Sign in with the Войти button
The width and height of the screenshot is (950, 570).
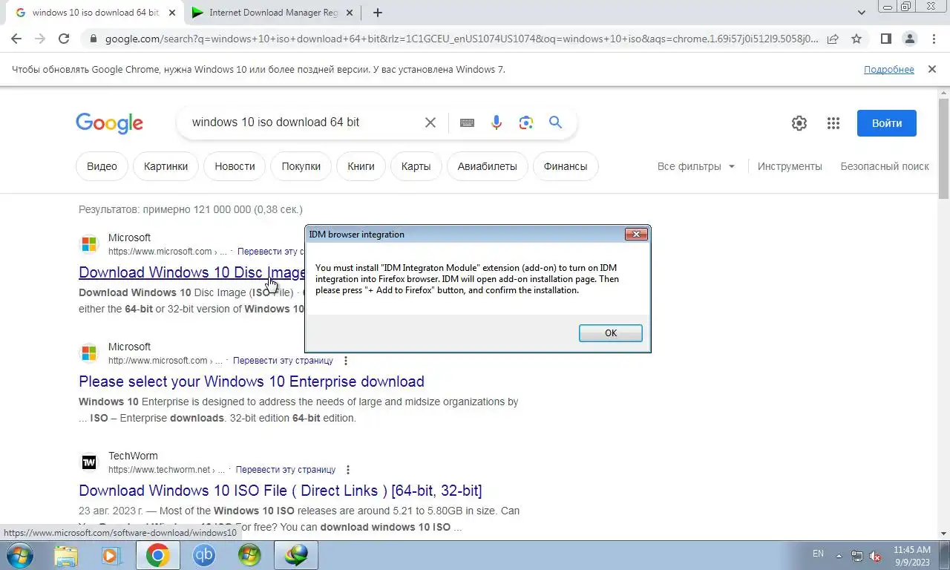(886, 123)
